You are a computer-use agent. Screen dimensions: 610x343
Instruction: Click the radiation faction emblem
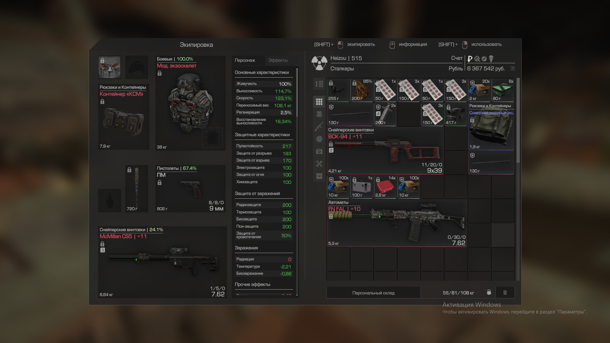[x=319, y=63]
